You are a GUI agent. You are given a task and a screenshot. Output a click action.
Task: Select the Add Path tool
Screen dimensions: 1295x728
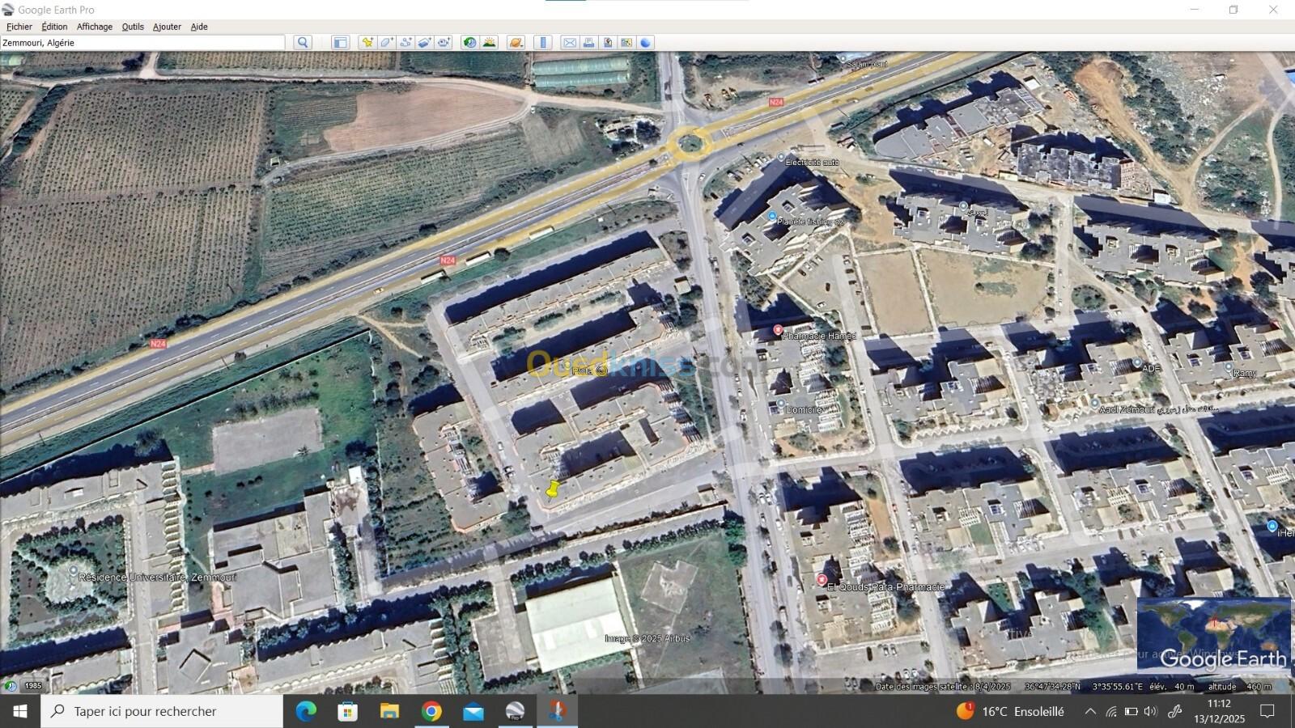(405, 43)
